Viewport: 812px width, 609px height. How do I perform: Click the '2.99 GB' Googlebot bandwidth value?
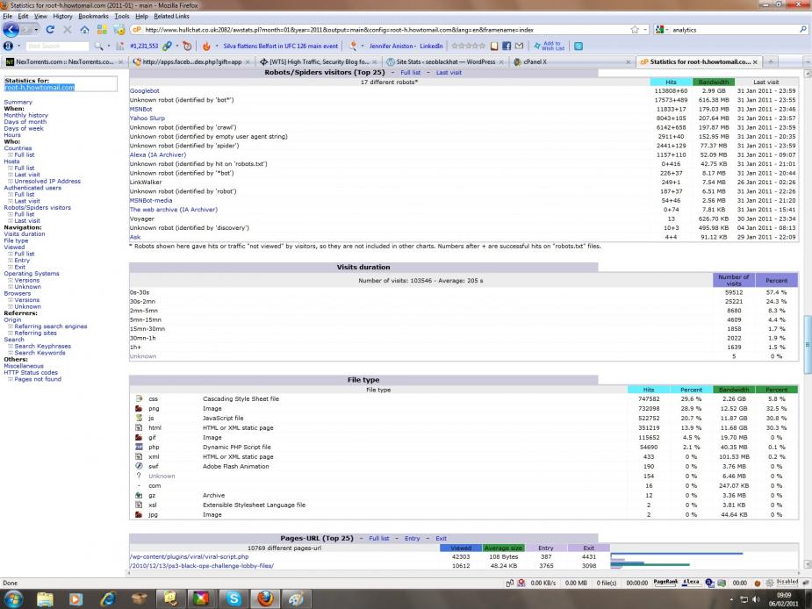click(714, 90)
